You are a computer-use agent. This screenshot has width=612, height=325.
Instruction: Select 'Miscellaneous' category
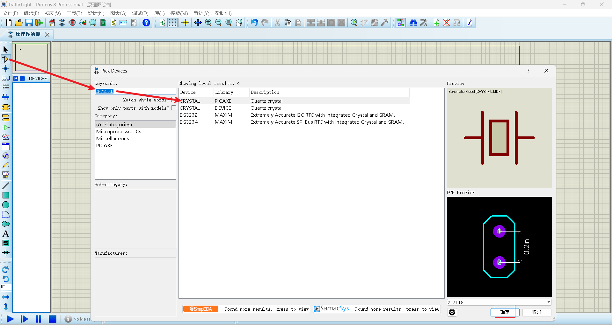[135, 138]
